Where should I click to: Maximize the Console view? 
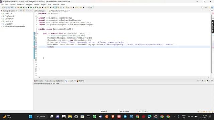[x=212, y=80]
